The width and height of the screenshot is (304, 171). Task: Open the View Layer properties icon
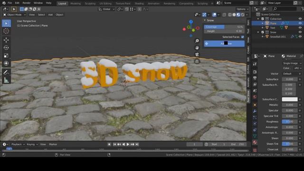[255, 85]
